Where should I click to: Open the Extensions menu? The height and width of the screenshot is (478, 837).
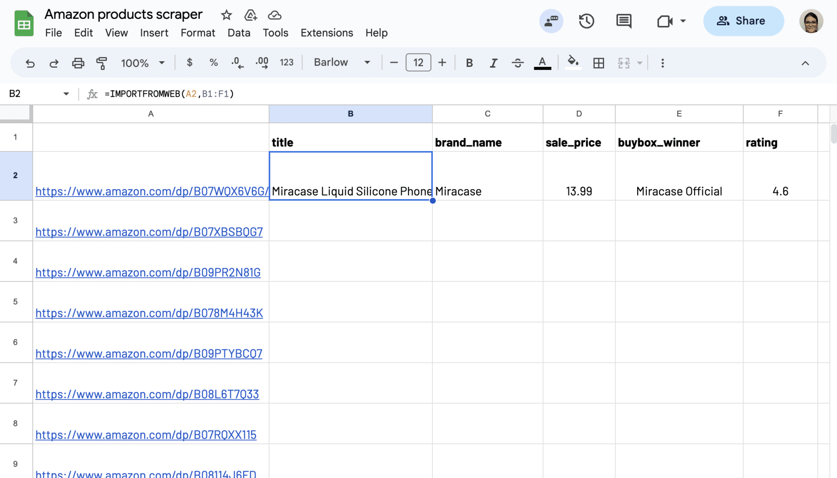[x=326, y=33]
